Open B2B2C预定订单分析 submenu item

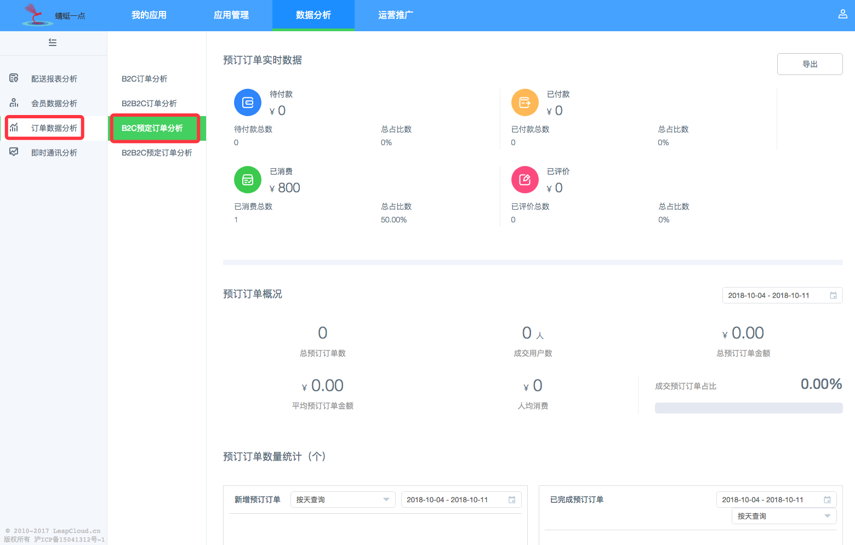[157, 153]
